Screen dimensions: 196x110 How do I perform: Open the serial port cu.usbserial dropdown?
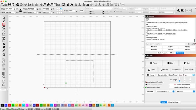(x=165, y=91)
